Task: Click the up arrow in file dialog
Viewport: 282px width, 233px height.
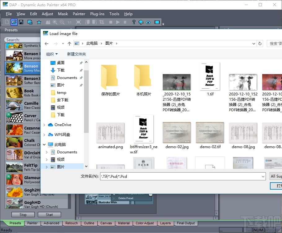Action: pyautogui.click(x=69, y=44)
